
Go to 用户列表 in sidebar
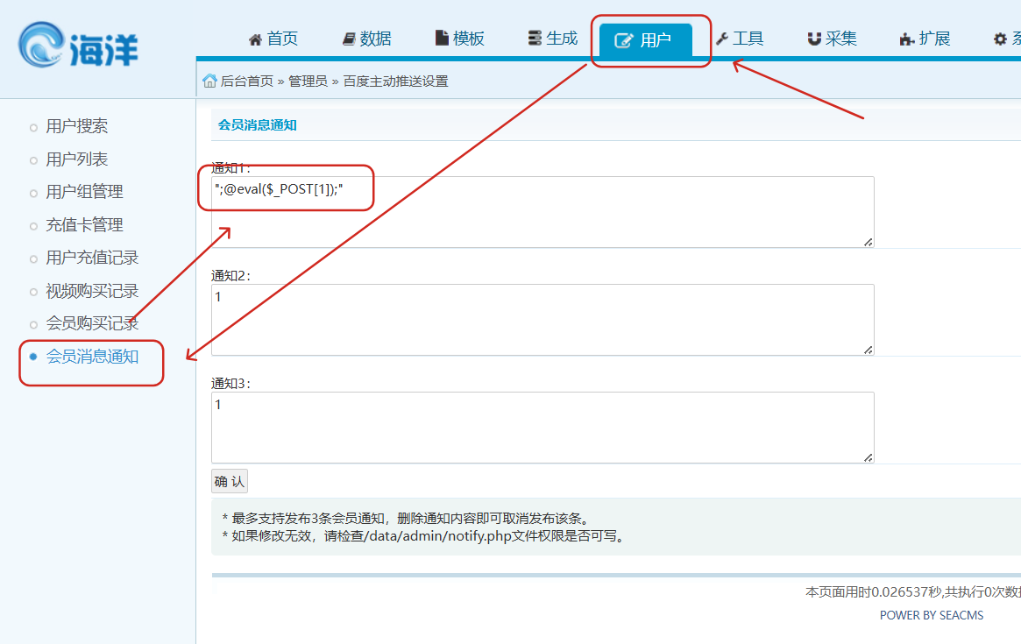coord(77,159)
